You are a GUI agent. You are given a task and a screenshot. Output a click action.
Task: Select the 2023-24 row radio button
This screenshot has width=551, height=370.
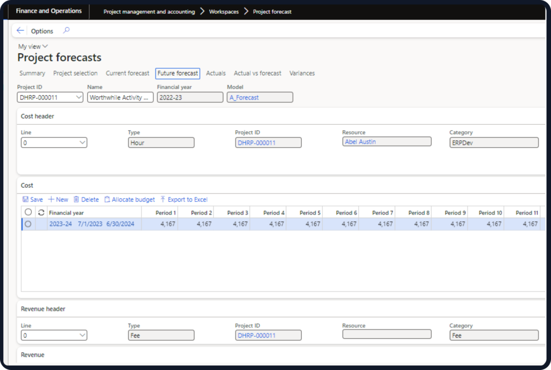pos(29,224)
